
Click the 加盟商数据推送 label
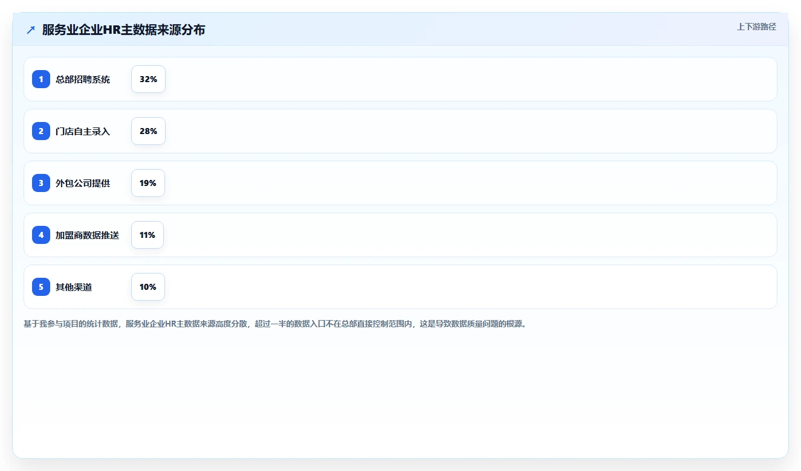pyautogui.click(x=87, y=235)
